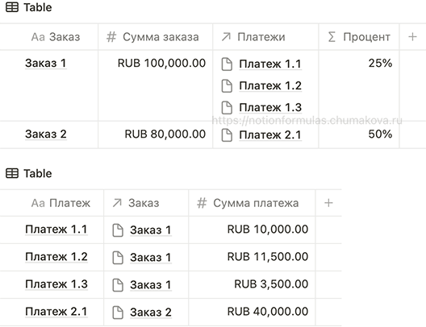The height and width of the screenshot is (327, 426).
Task: Click the page icon next to Заказ 2 relation
Action: click(118, 313)
